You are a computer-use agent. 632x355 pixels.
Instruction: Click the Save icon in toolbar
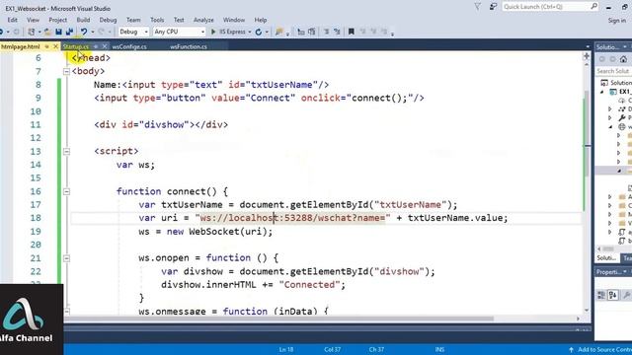(59, 32)
